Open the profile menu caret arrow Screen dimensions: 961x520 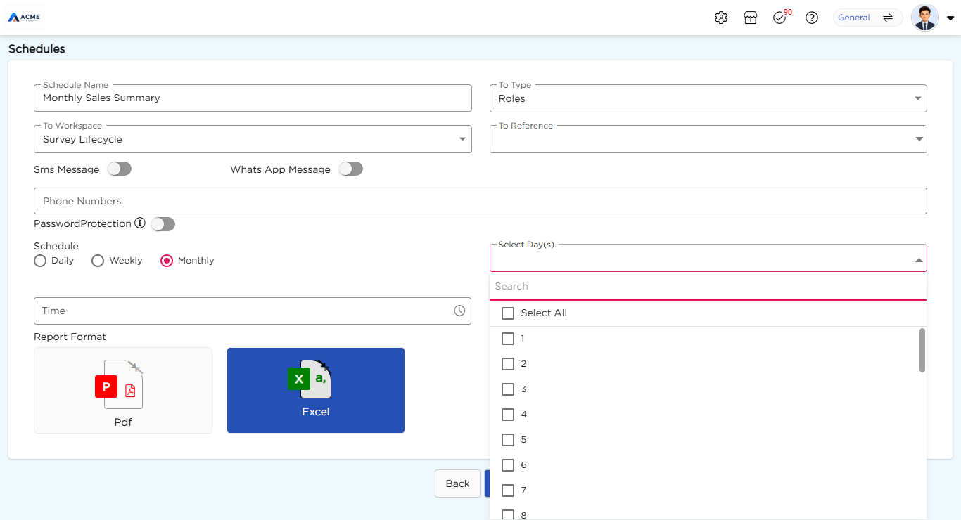click(x=950, y=18)
